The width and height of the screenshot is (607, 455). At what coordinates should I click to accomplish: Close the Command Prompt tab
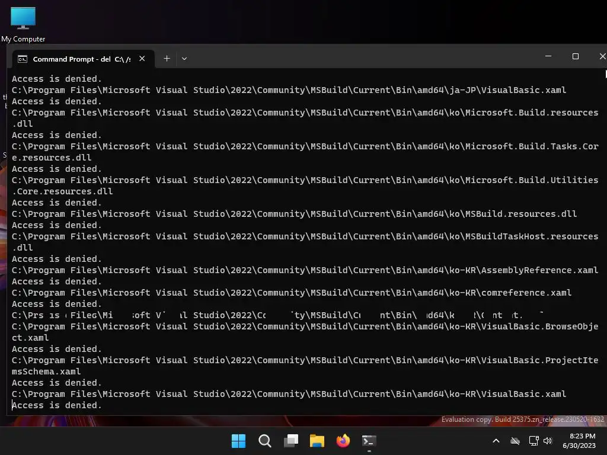coord(142,59)
